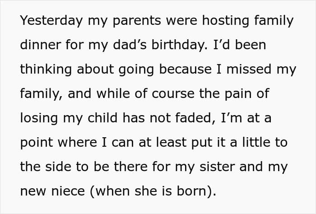This screenshot has width=316, height=214.
Task: Click the word "birthday." in second line
Action: 179,45
